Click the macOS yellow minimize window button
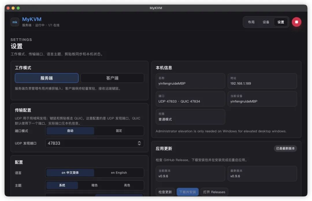 13,8
